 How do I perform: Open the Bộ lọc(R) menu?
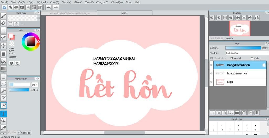(42, 2)
